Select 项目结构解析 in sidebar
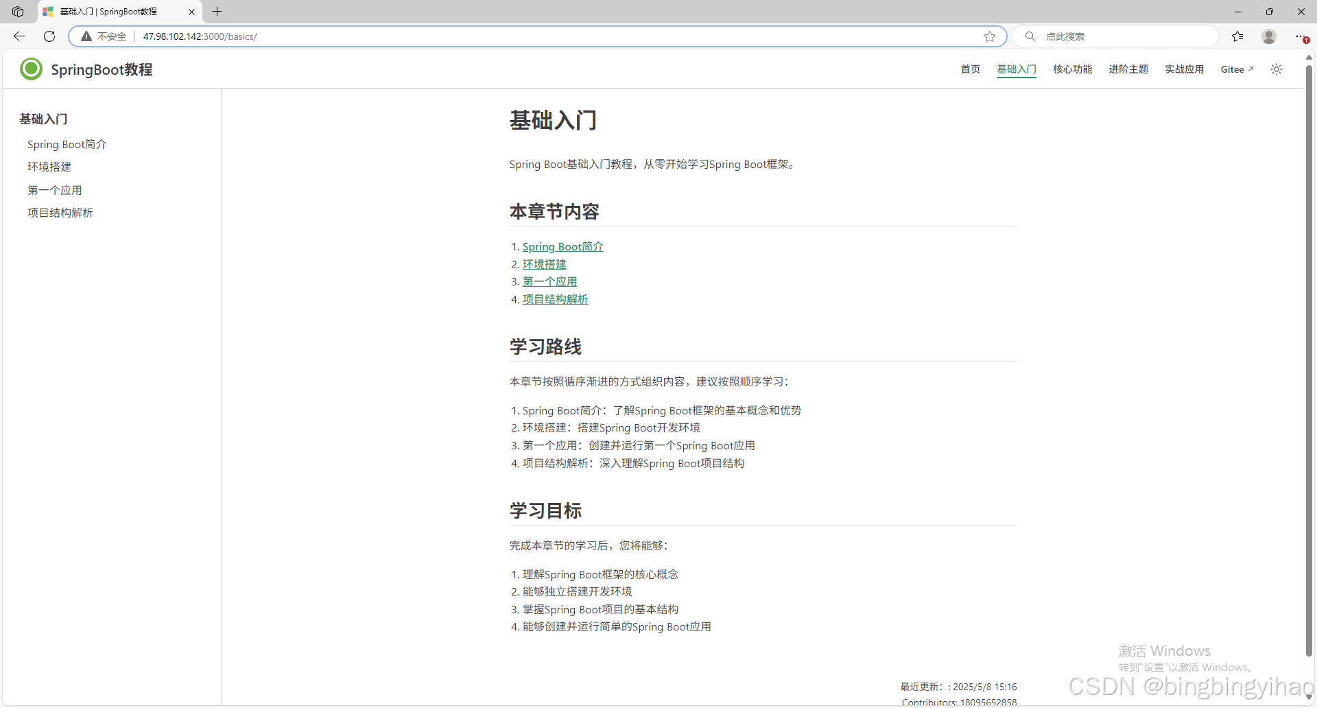1317x708 pixels. (60, 213)
